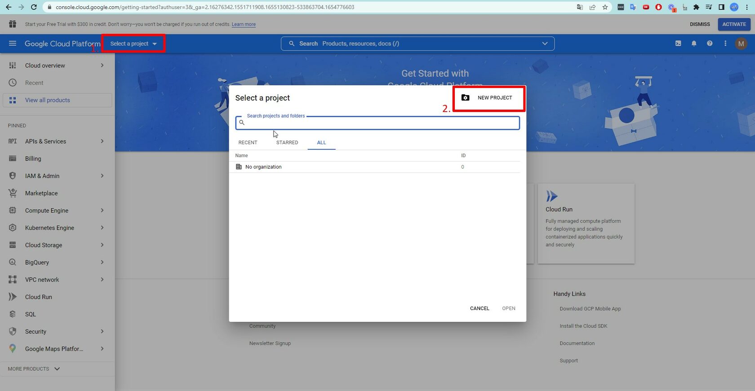Click the Products, resources, docs search box
Screen dimensions: 755x391
point(417,44)
